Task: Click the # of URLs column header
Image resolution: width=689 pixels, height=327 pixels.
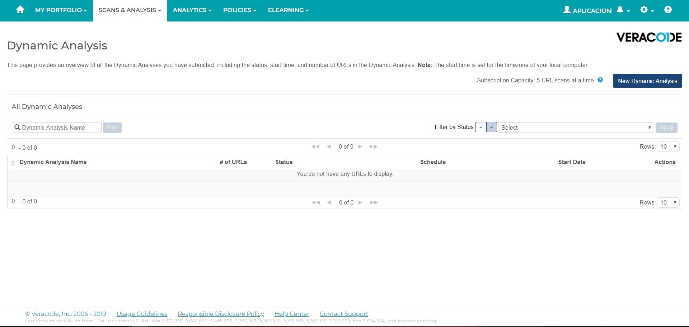Action: coord(233,162)
